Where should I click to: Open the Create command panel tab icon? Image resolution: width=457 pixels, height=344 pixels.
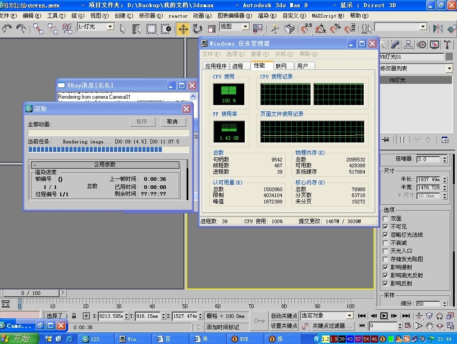click(x=384, y=45)
